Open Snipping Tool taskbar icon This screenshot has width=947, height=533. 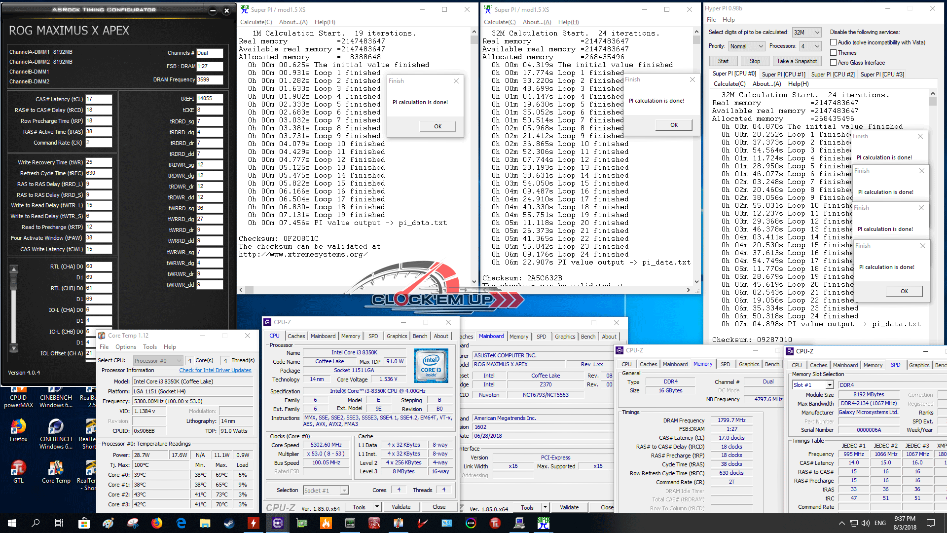tap(133, 523)
